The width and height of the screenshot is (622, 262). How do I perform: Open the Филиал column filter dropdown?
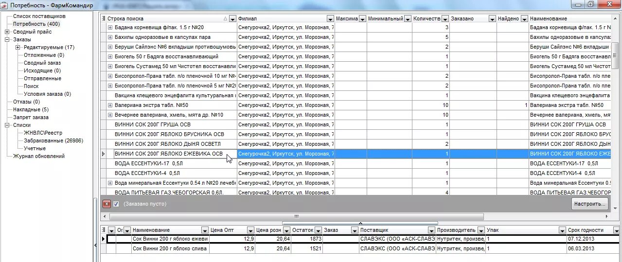(x=330, y=18)
